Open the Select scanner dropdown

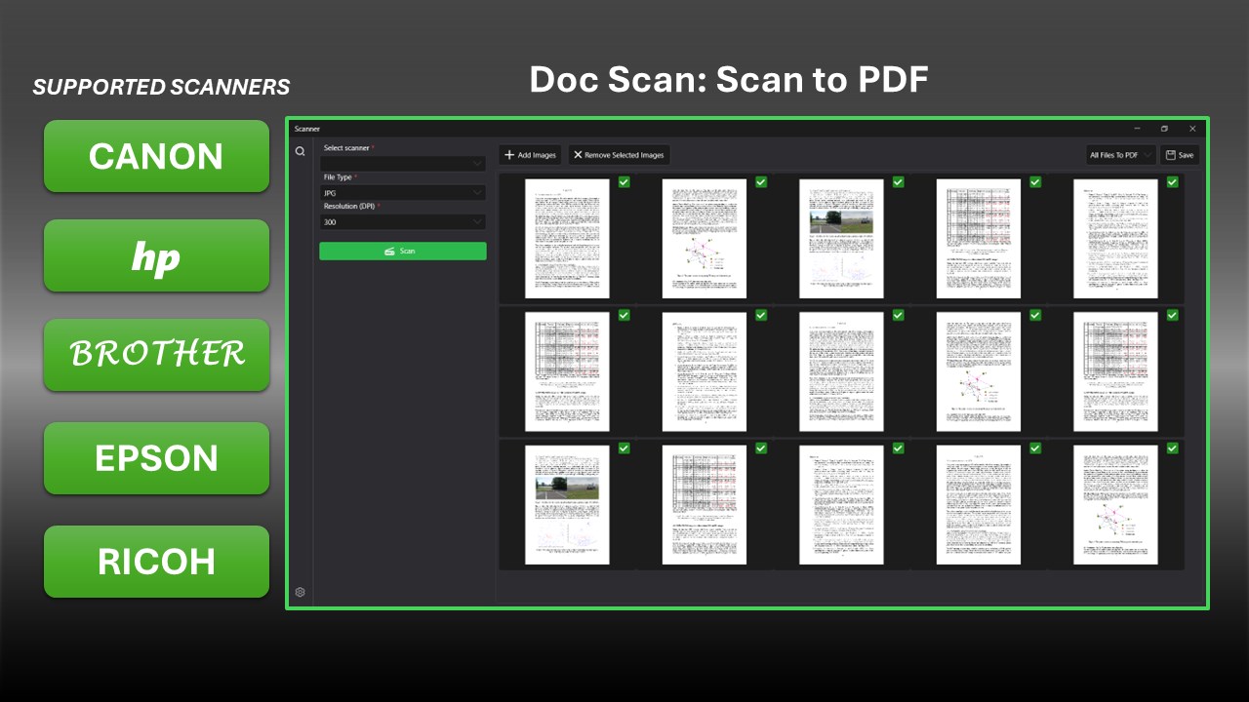(403, 164)
